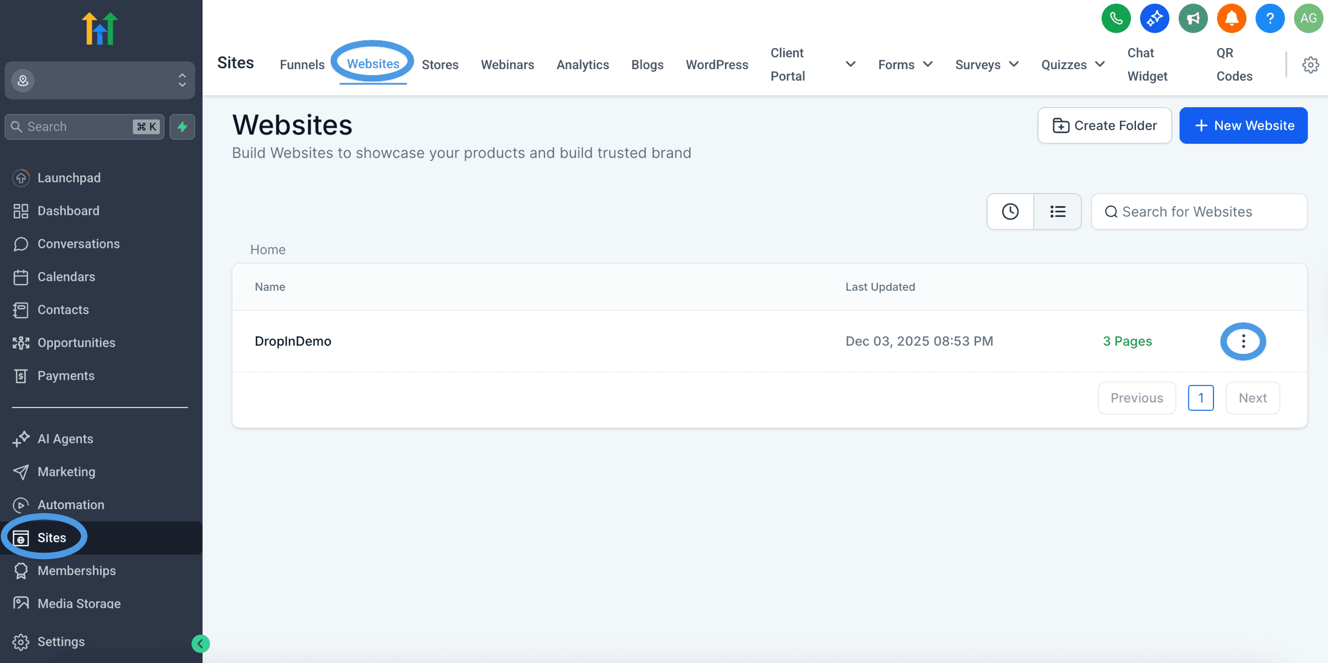
Task: Open the 3 Pages link
Action: (x=1127, y=341)
